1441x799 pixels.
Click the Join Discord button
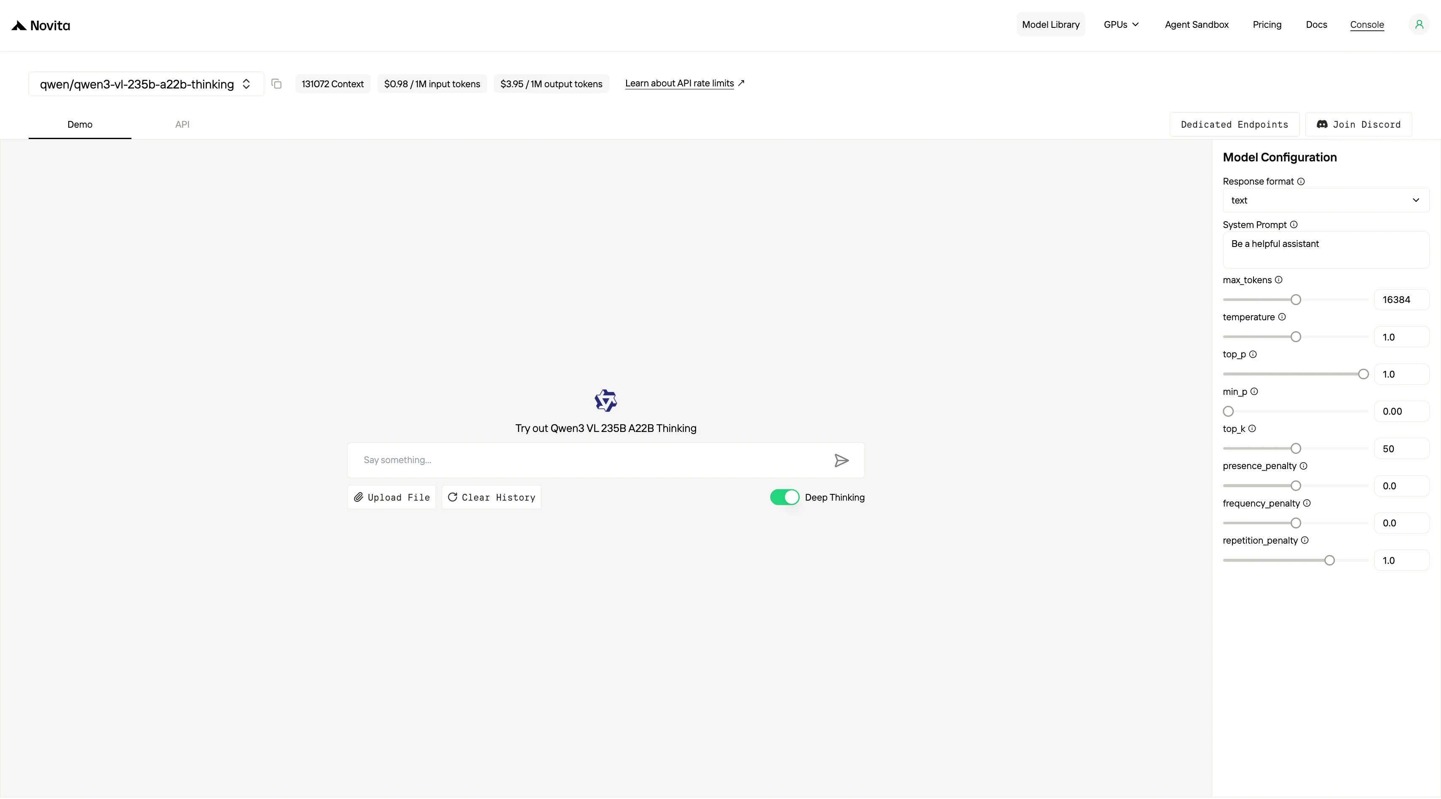(x=1358, y=124)
